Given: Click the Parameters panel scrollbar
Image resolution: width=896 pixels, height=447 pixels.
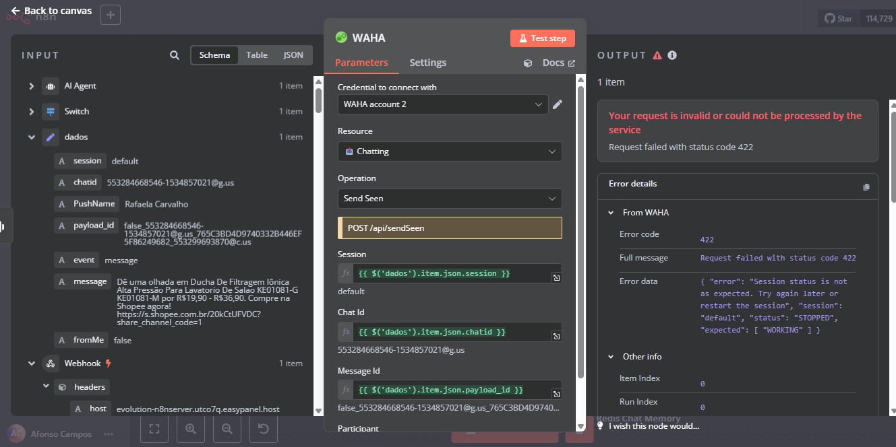Looking at the screenshot, I should click(580, 231).
